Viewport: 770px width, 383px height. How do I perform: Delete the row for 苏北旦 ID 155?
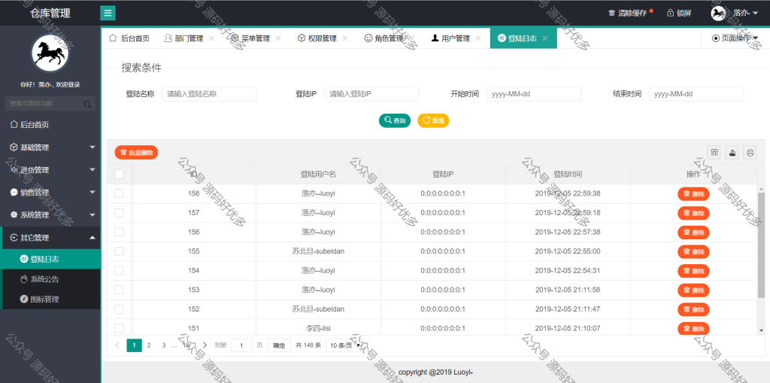pyautogui.click(x=693, y=251)
